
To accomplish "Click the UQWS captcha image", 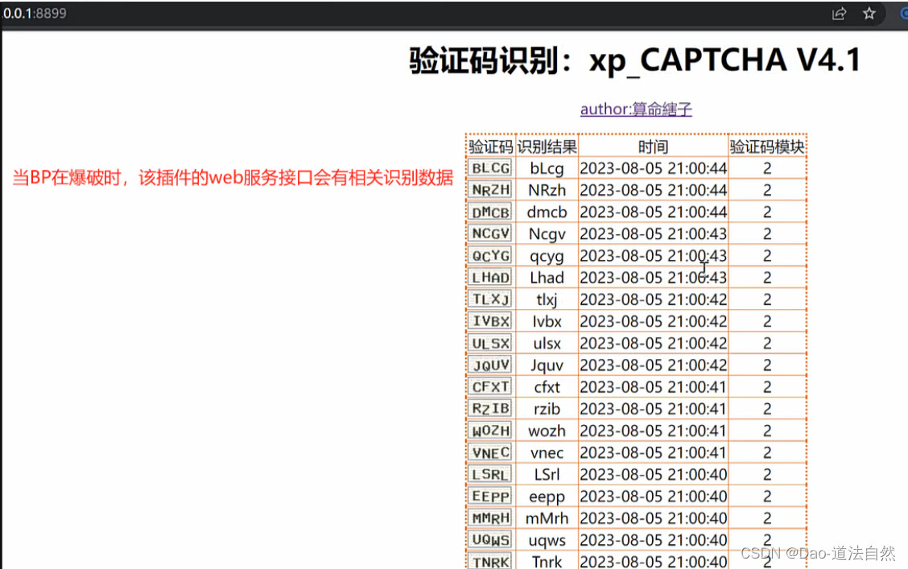I will point(490,540).
